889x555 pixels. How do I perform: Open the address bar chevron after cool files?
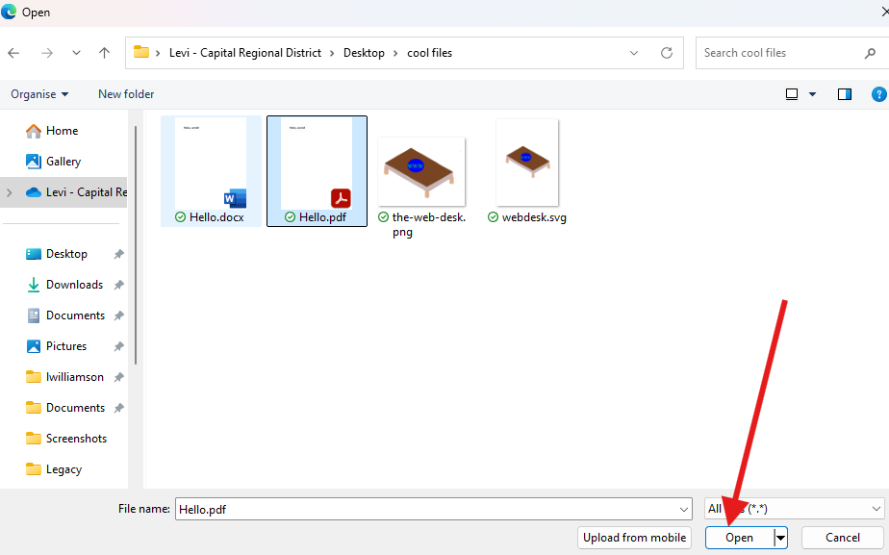pyautogui.click(x=633, y=53)
